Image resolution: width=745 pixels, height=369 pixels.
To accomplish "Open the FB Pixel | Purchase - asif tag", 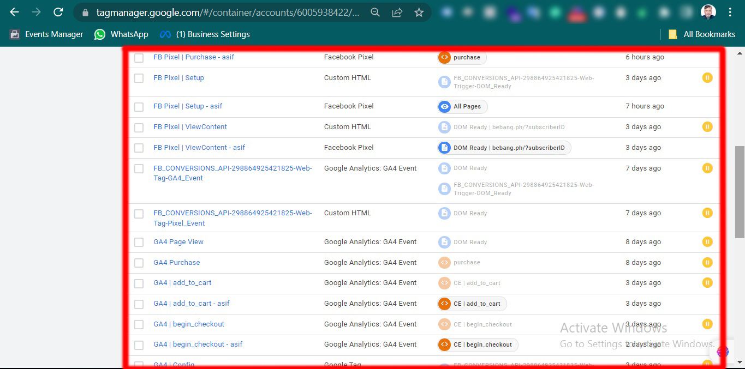I will (x=194, y=57).
